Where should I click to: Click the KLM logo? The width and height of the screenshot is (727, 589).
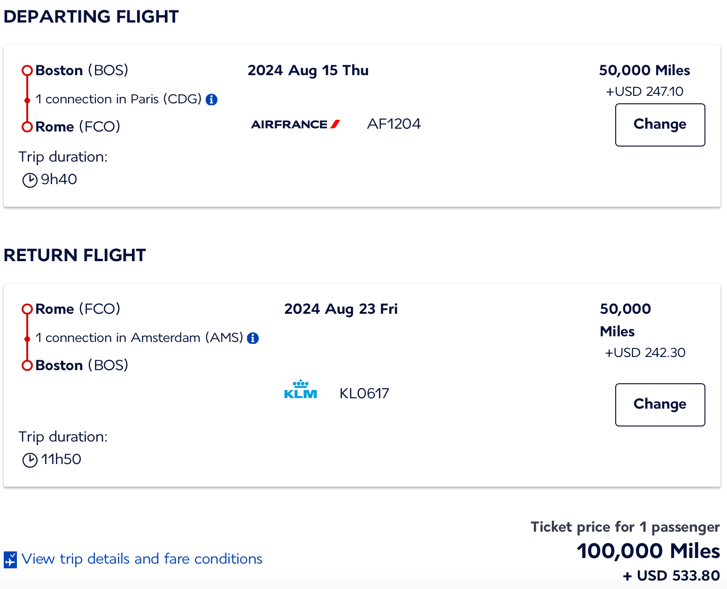tap(301, 390)
